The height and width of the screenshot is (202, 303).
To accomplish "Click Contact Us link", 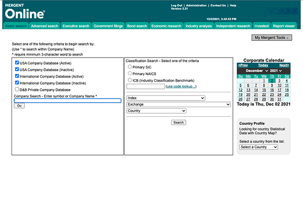I will 218,6.
